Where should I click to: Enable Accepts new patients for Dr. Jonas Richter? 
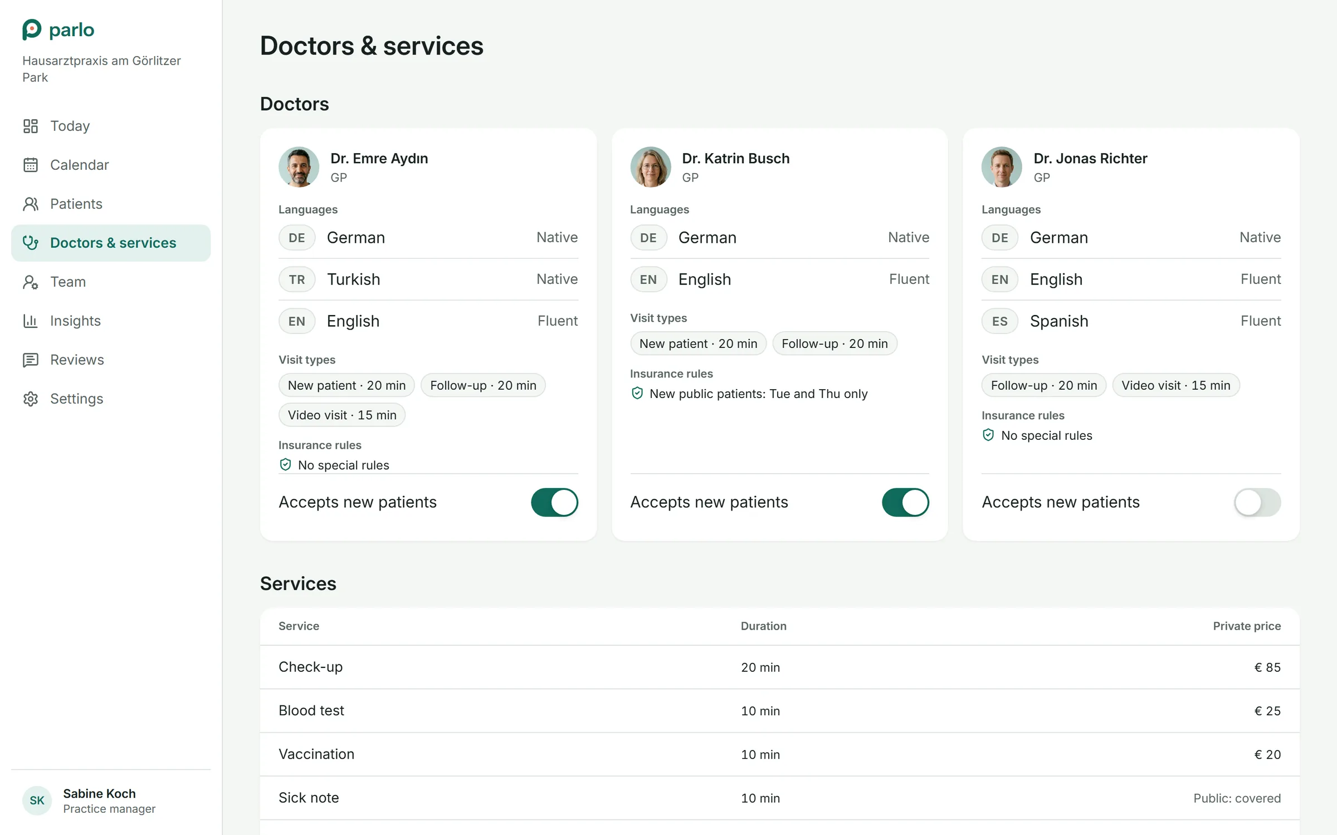(x=1257, y=502)
